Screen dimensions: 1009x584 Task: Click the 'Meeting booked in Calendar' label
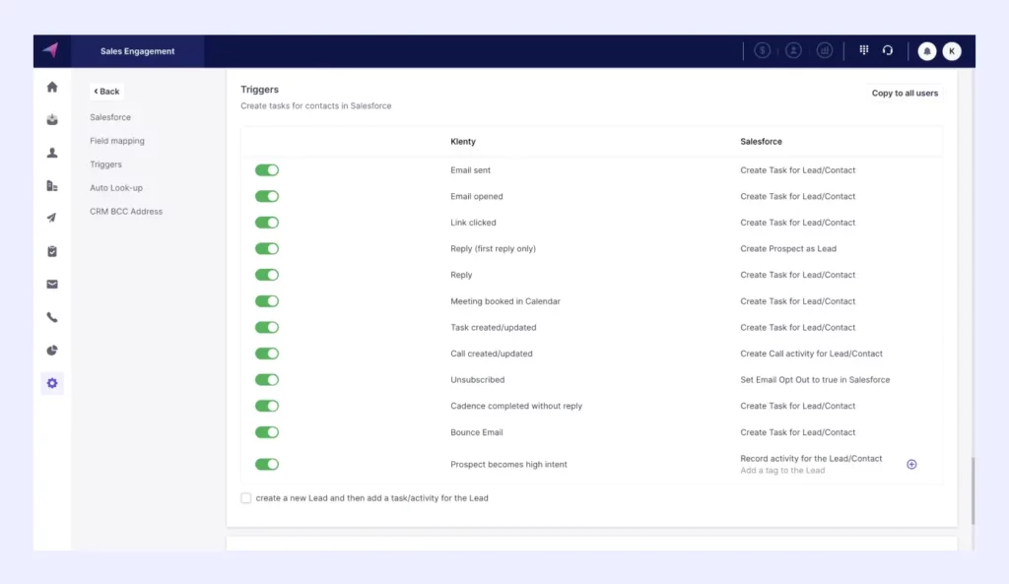point(505,301)
